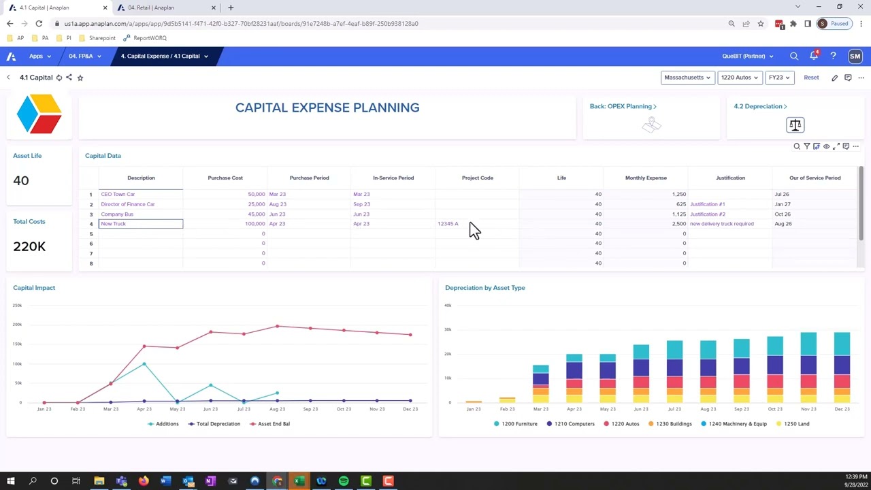Viewport: 871px width, 490px height.
Task: Expand the 1220 Autos context selector
Action: tap(739, 78)
